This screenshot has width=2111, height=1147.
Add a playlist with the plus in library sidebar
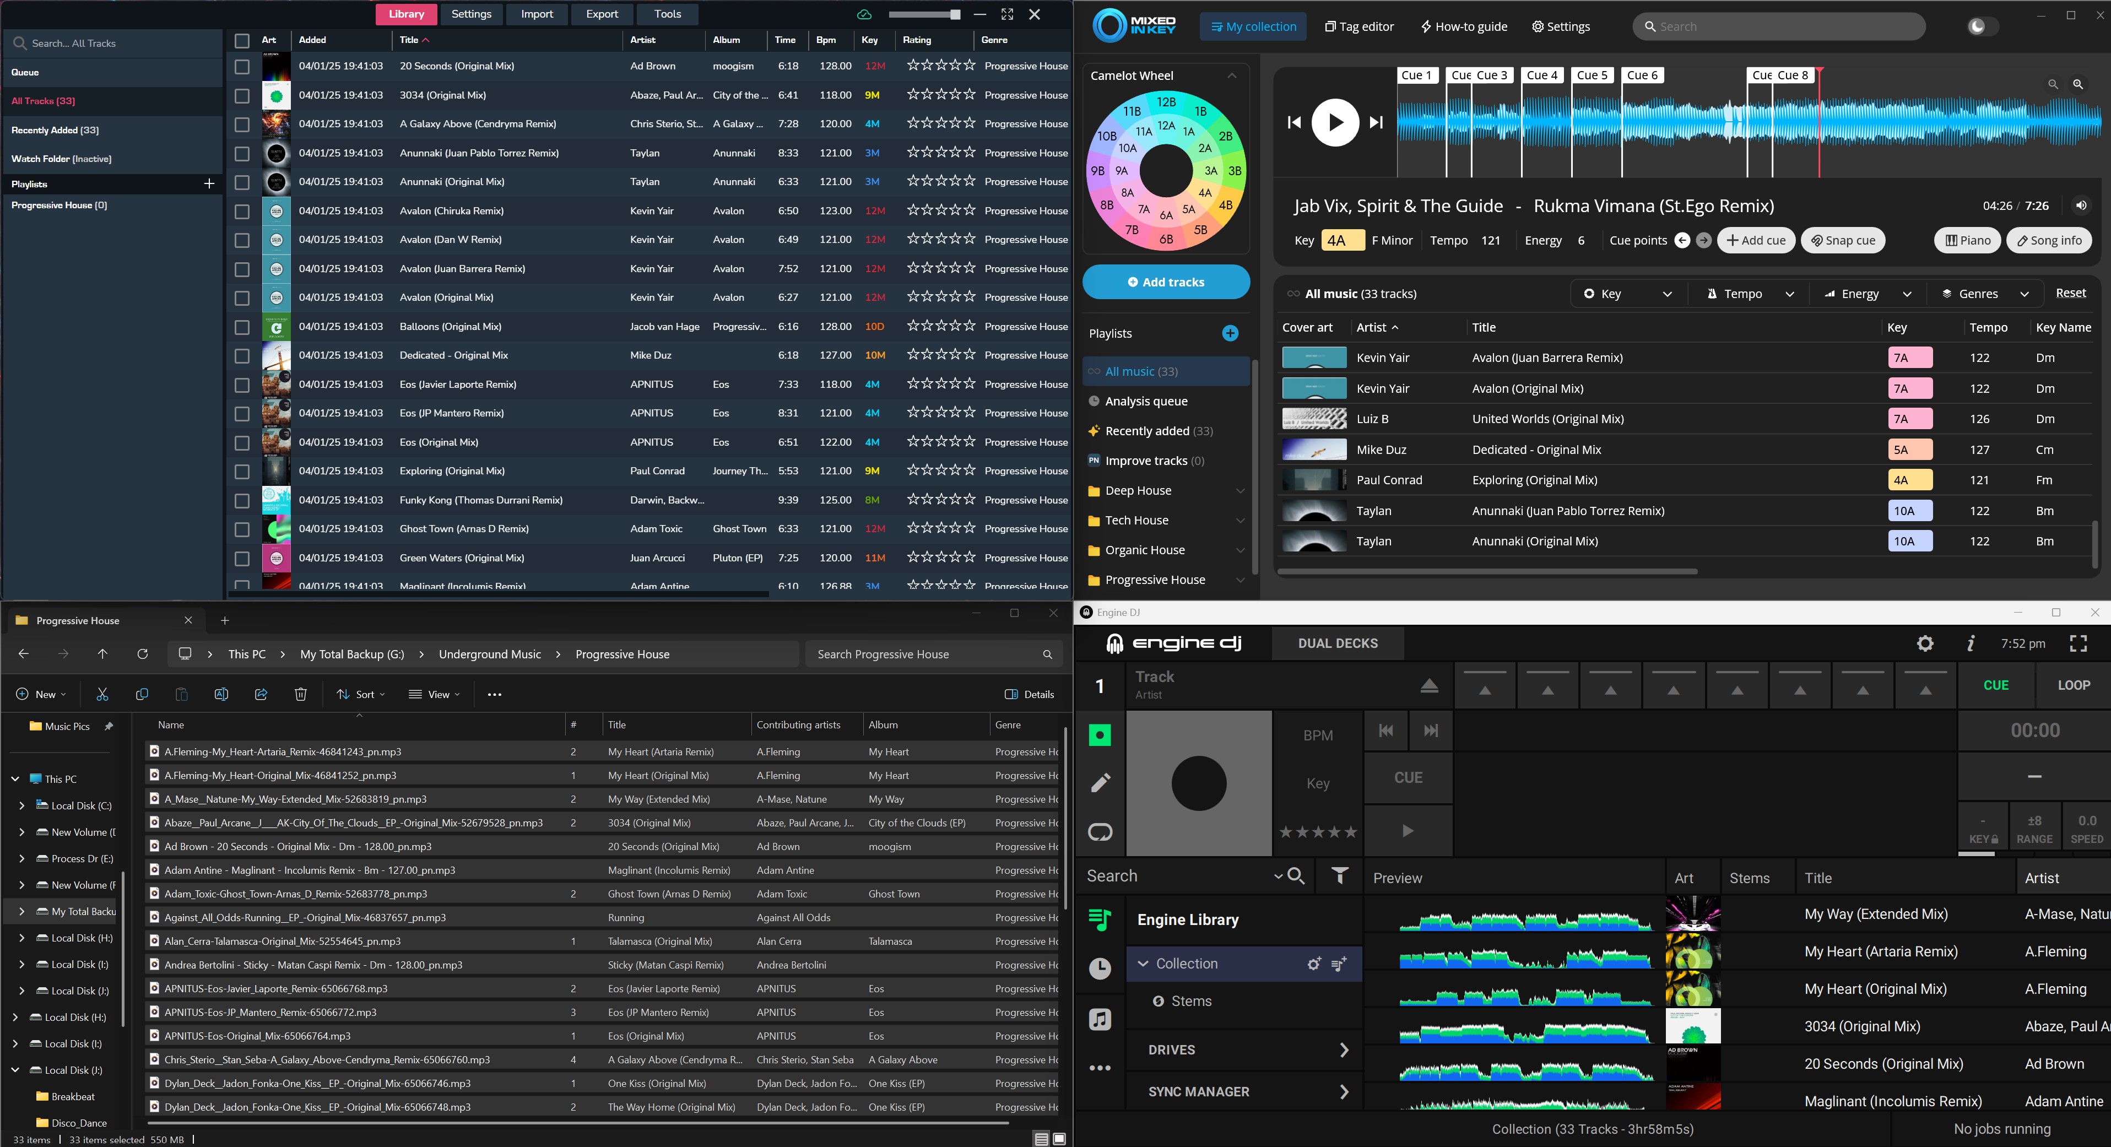coord(209,185)
